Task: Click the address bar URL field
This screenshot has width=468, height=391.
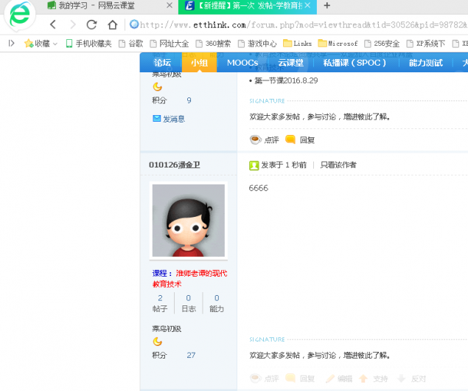Action: 298,24
